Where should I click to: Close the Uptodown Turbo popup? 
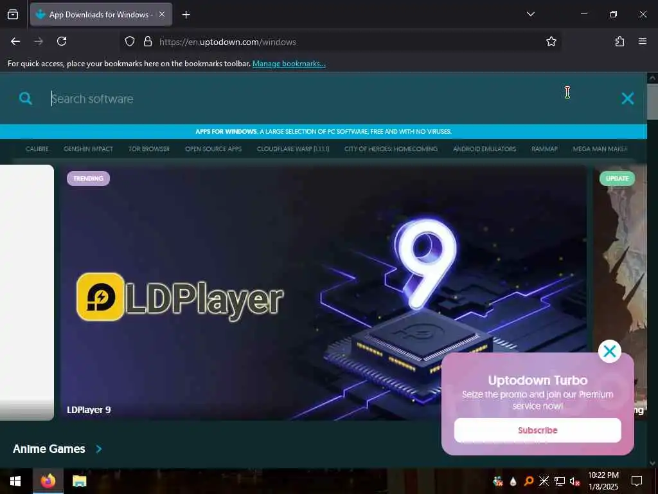coord(609,351)
